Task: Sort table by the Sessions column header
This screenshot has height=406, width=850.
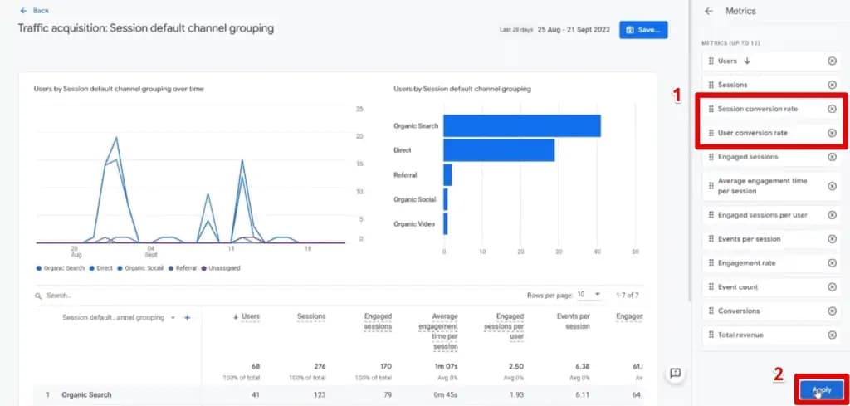Action: (311, 316)
